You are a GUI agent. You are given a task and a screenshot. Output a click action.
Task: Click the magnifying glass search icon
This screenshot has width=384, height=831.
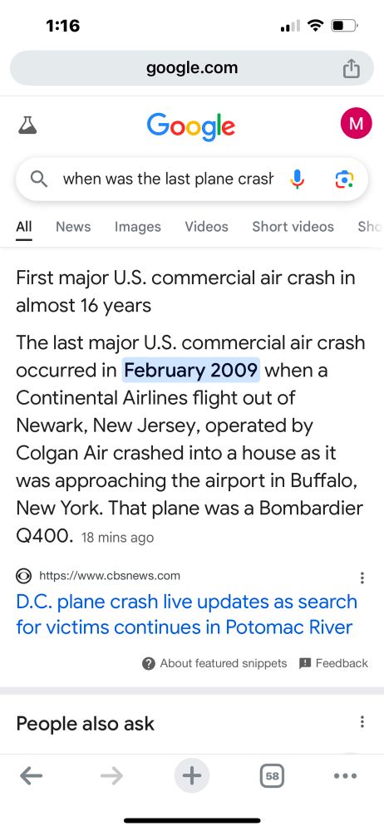(x=39, y=179)
